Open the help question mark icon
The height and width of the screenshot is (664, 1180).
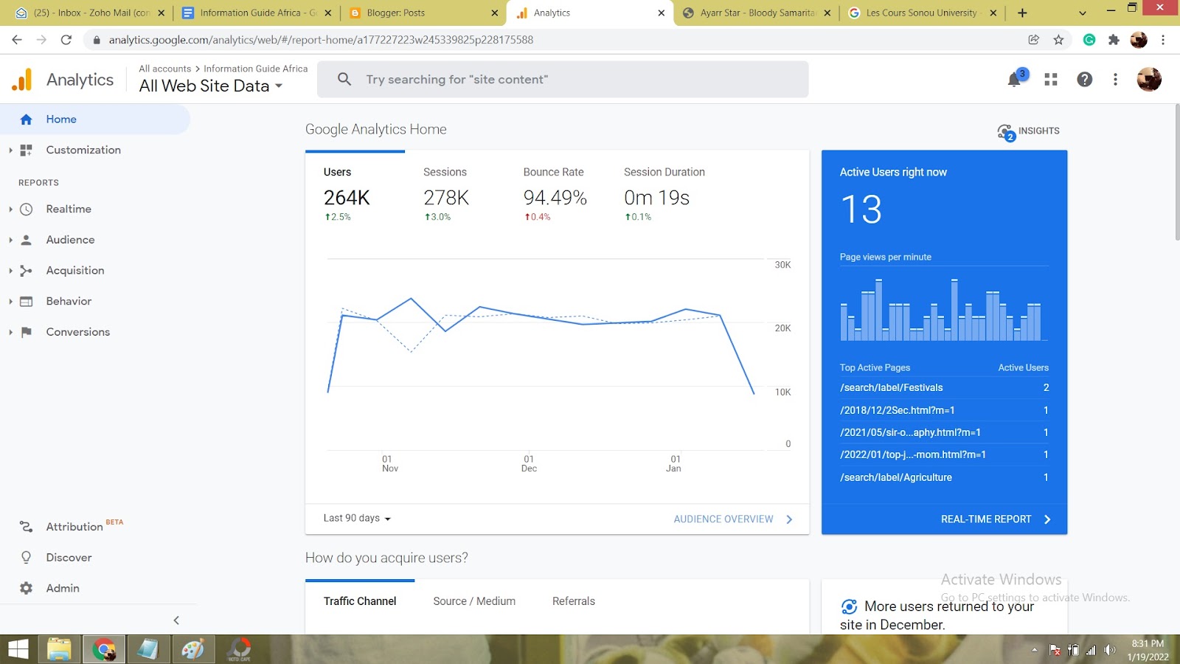click(1084, 80)
